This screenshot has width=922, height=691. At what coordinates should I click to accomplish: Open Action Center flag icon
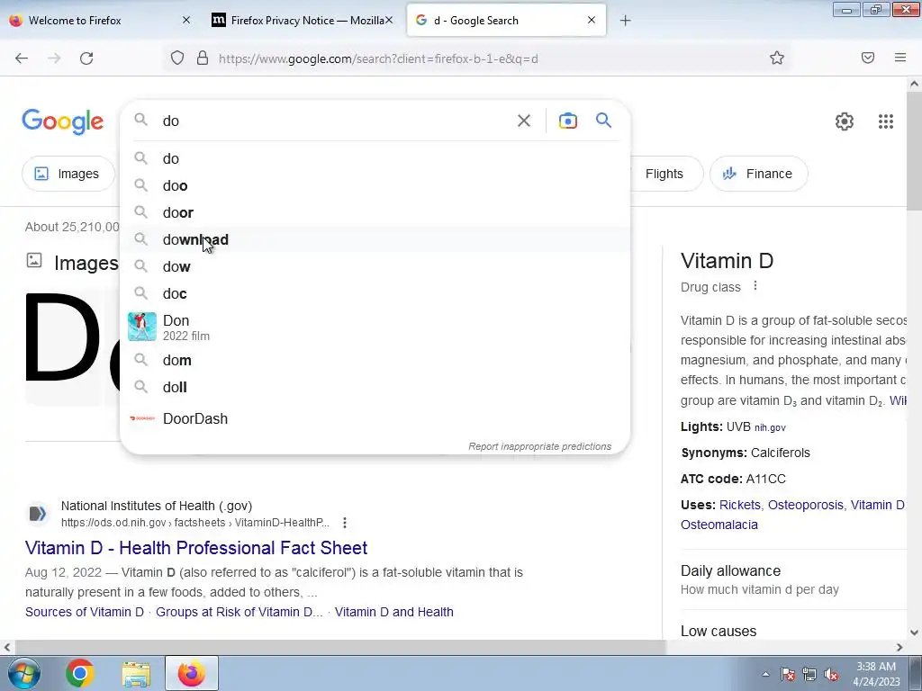click(x=788, y=675)
